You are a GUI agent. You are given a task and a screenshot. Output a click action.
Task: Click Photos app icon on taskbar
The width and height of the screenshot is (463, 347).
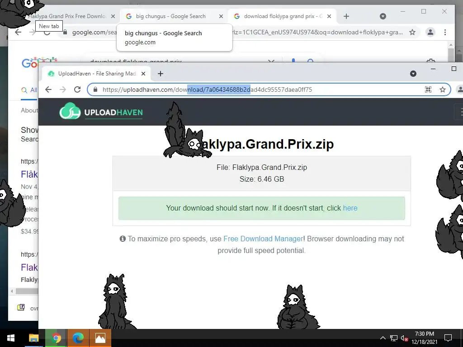pos(100,338)
